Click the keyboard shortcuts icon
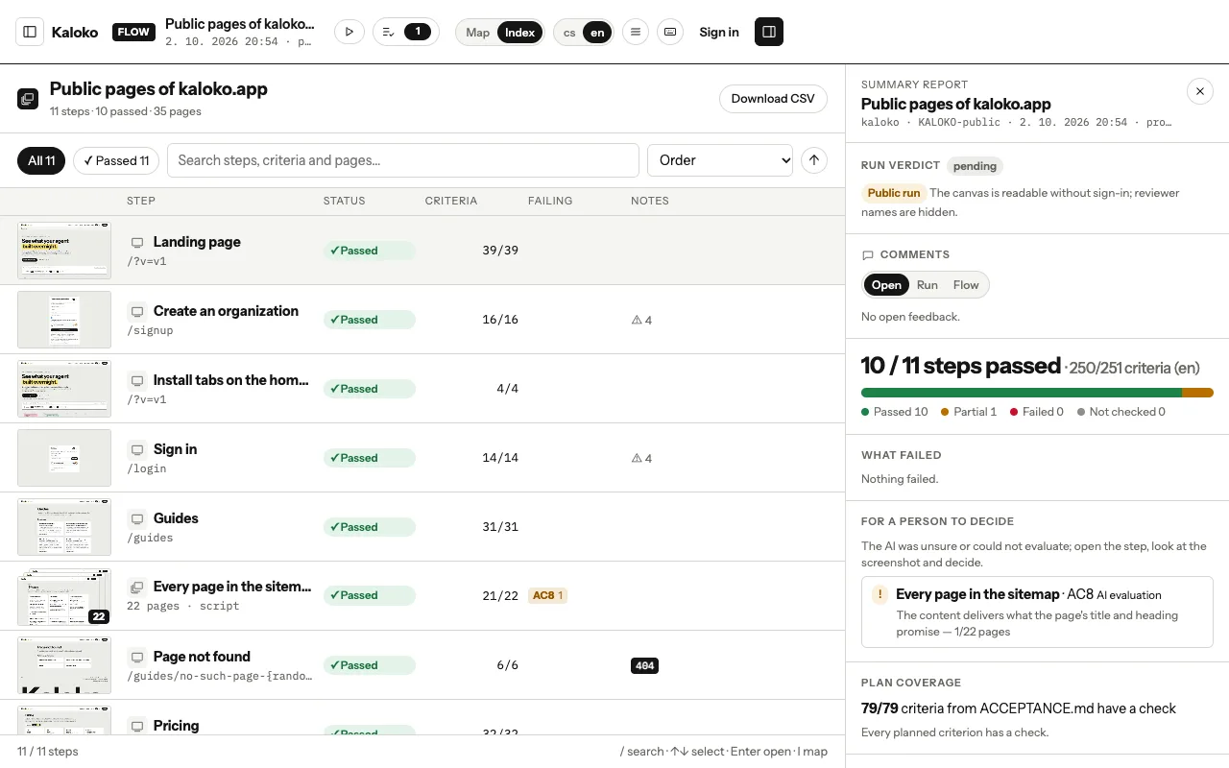Screen dimensions: 1229x768 coord(670,32)
